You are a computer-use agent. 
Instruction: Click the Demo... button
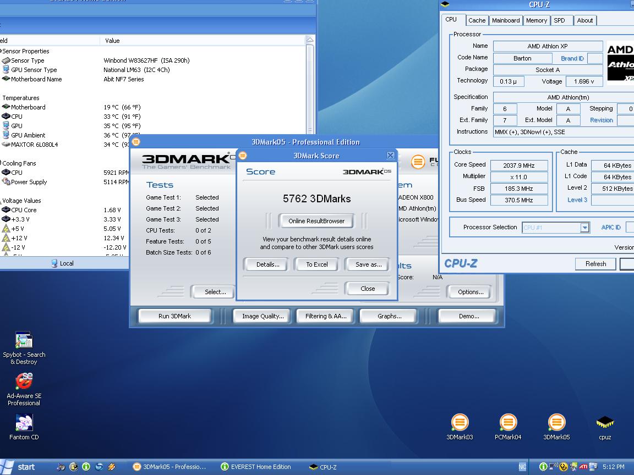[x=469, y=316]
